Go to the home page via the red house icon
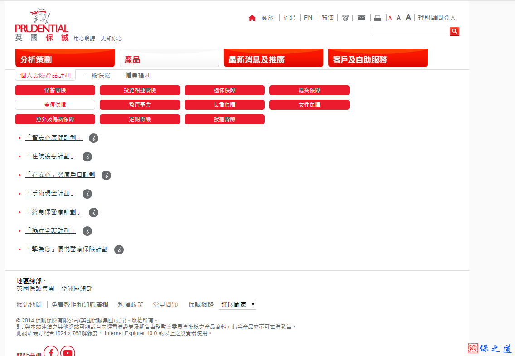Screen dimensions: 515x356 click(x=252, y=18)
